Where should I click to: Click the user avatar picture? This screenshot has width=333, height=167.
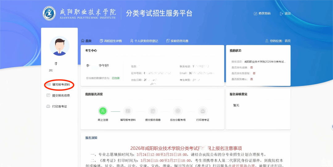click(60, 46)
